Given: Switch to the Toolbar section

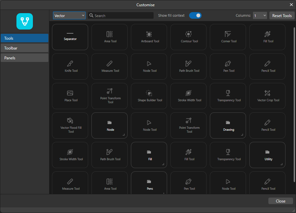Looking at the screenshot, I should point(24,48).
